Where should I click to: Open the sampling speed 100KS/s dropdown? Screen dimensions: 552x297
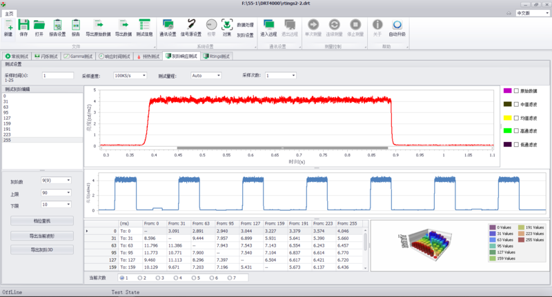click(144, 76)
